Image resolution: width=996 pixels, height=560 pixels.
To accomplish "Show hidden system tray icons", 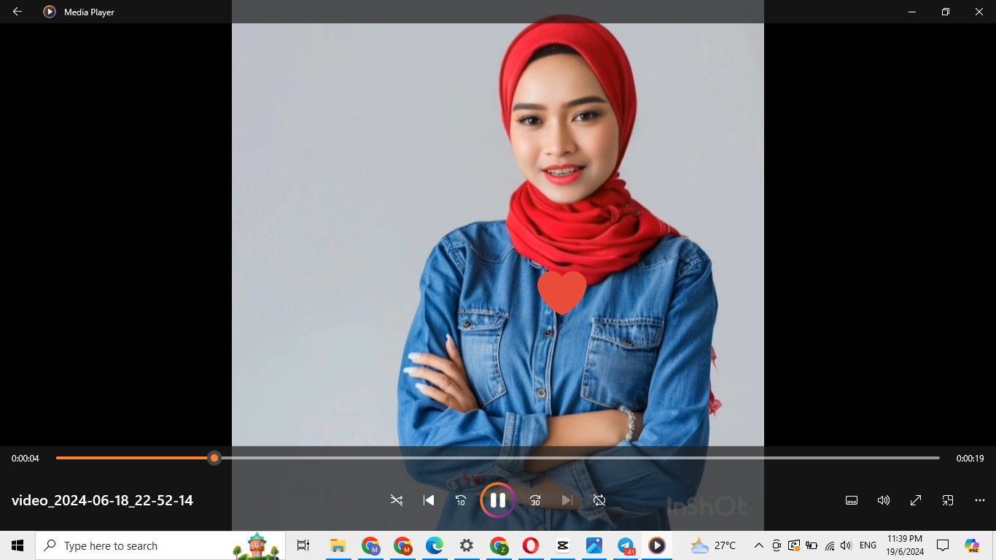I will point(758,545).
